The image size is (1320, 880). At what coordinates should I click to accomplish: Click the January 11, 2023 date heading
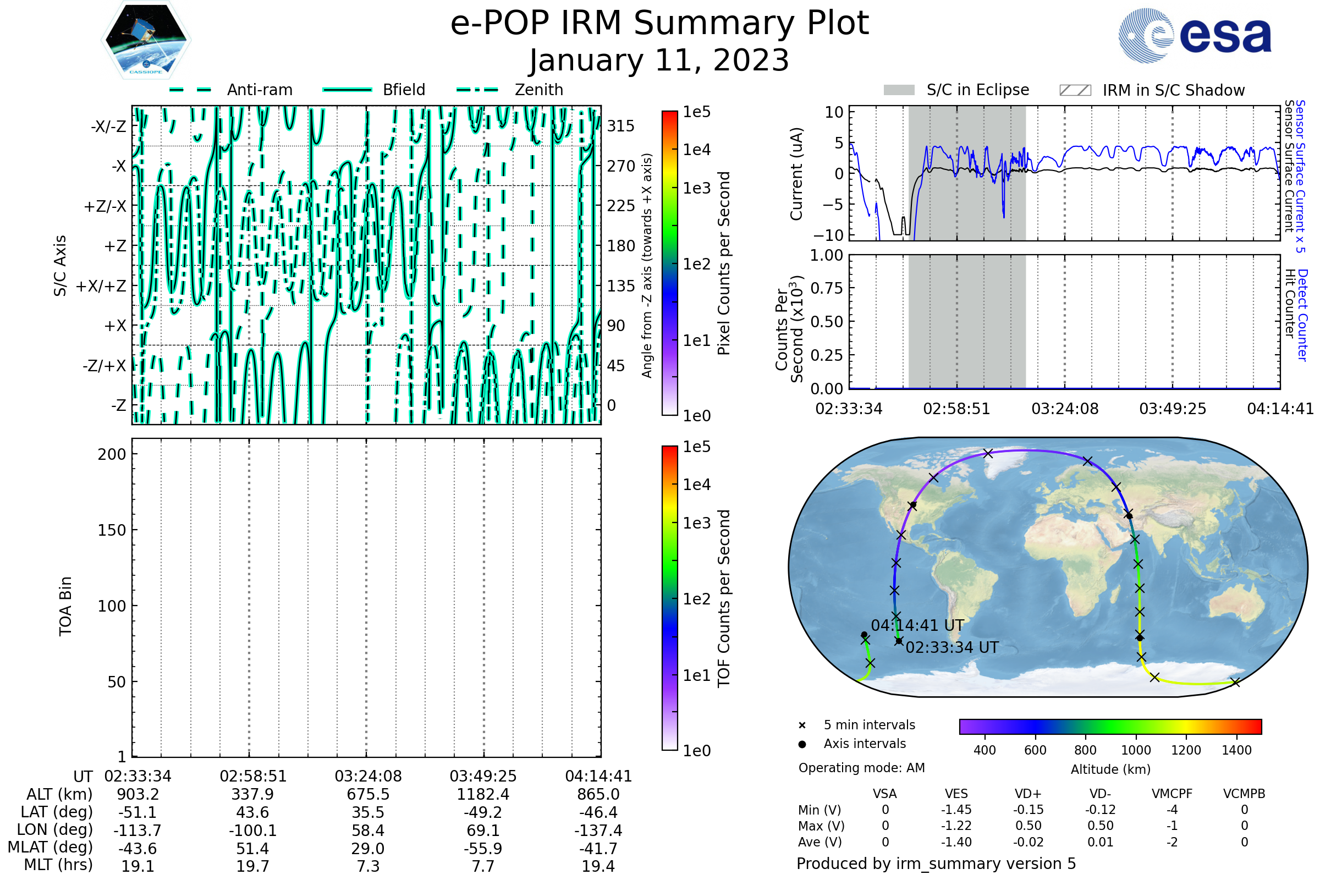click(x=659, y=61)
